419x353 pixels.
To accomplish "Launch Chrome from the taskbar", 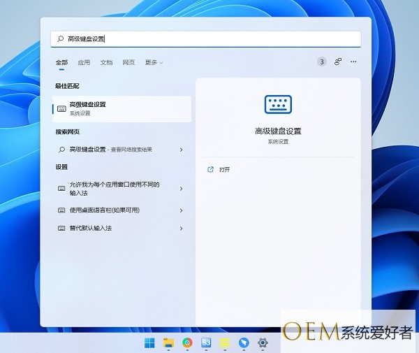I will point(187,343).
